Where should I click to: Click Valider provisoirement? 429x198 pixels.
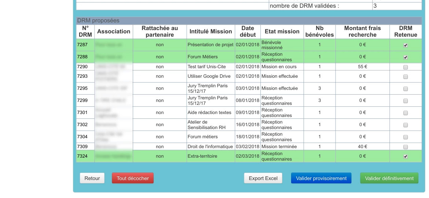(321, 179)
